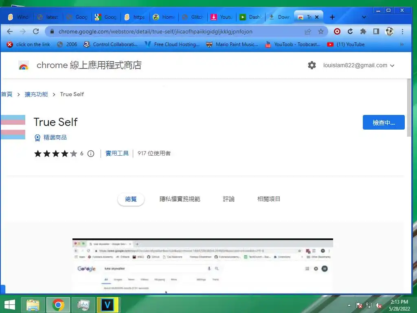Open the (11) YouTube bookmark
The height and width of the screenshot is (313, 417).
pos(346,44)
